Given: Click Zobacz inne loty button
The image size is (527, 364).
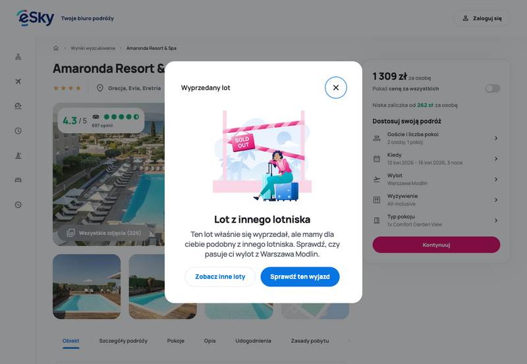Looking at the screenshot, I should point(220,276).
